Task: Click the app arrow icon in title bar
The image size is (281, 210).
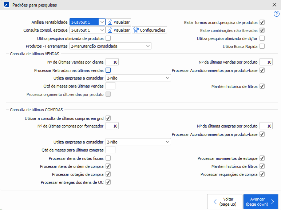Action: click(x=6, y=5)
